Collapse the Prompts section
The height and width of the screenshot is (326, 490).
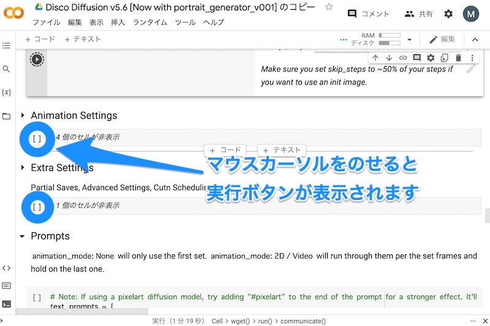(22, 236)
